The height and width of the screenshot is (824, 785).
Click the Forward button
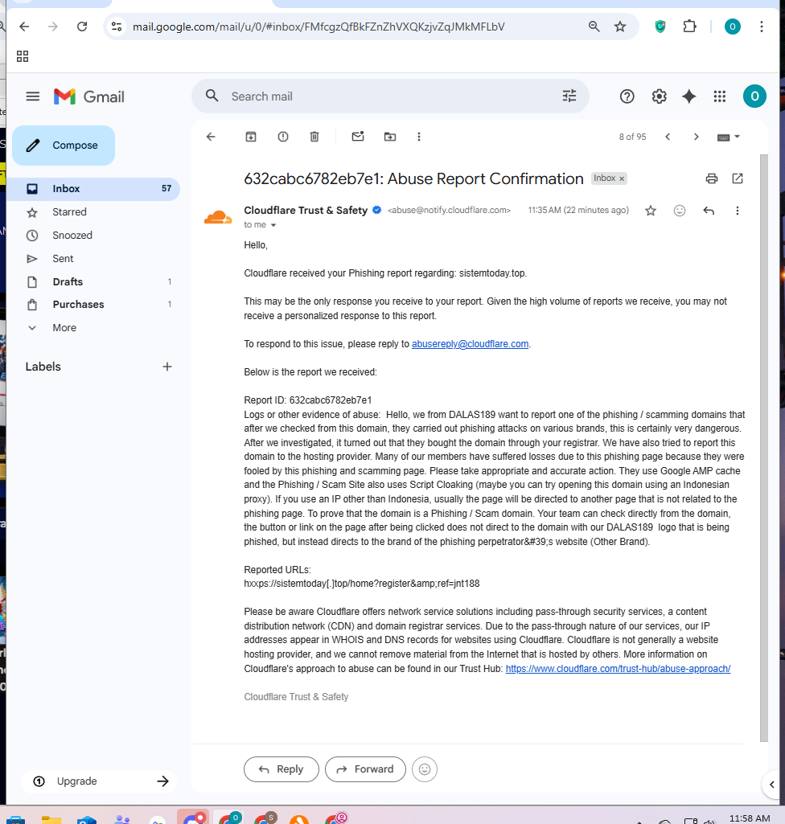coord(365,769)
